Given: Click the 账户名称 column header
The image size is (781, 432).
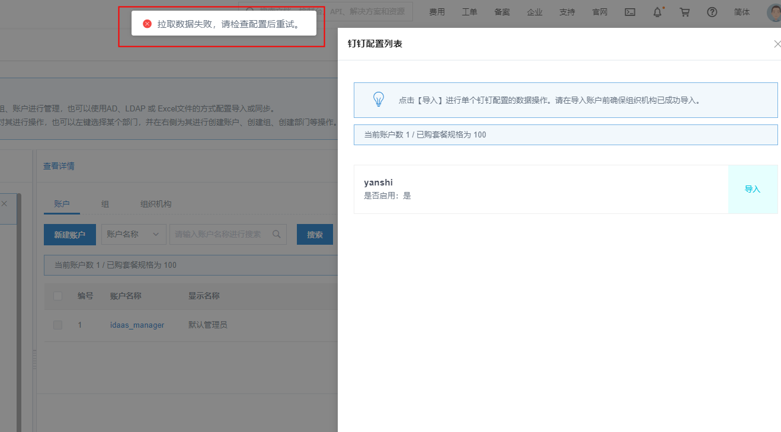Looking at the screenshot, I should coord(126,296).
